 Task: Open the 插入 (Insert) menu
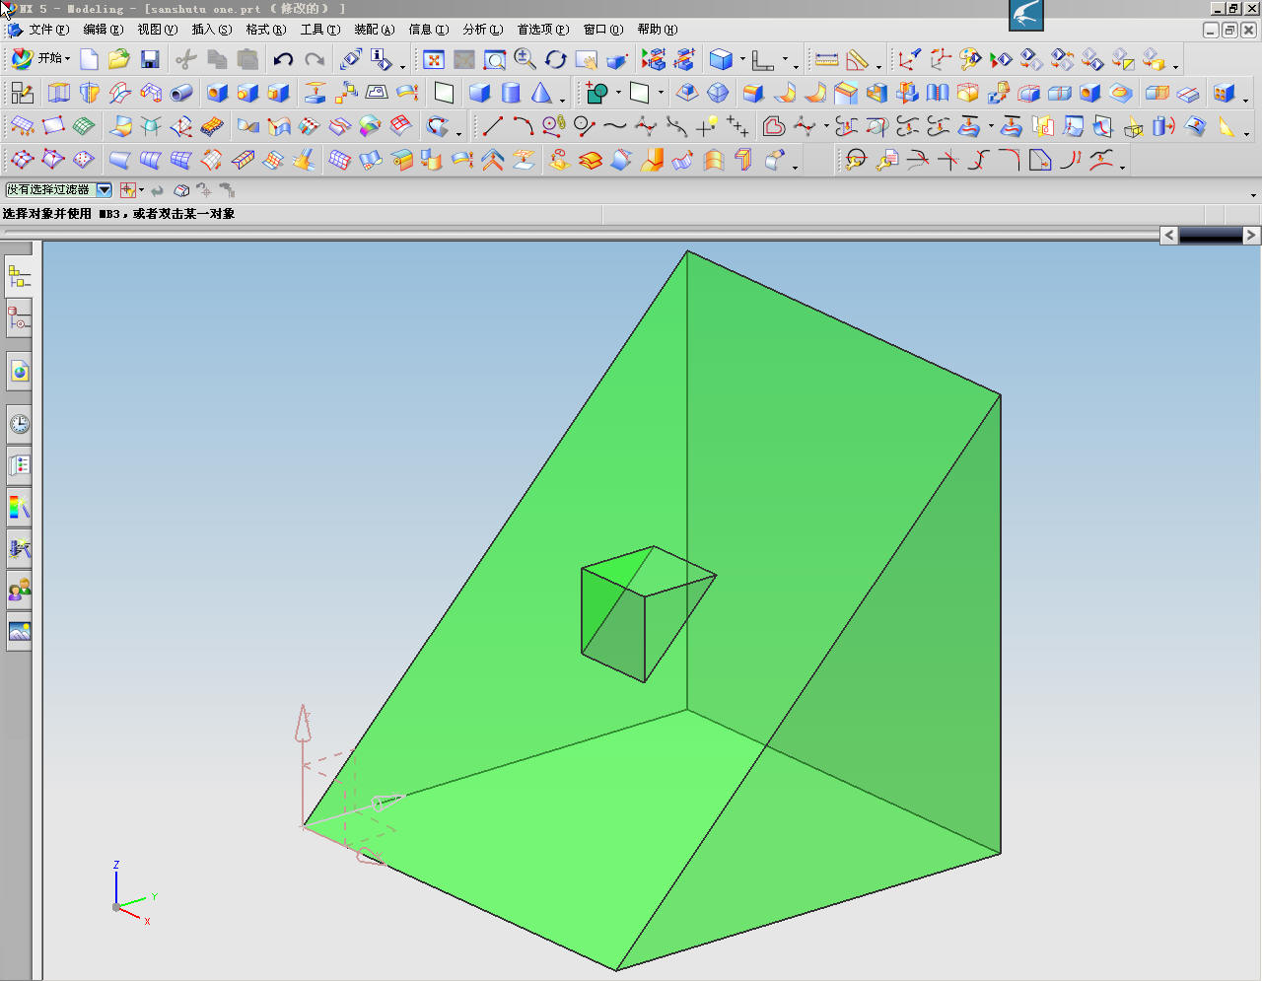coord(212,30)
